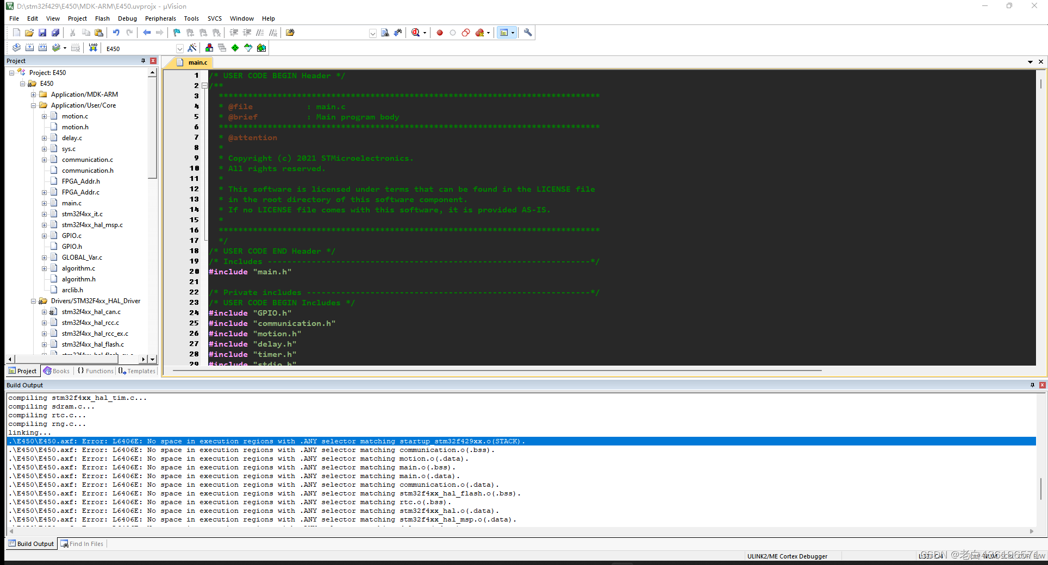The width and height of the screenshot is (1048, 565).
Task: Open the SVCS menu
Action: pos(215,18)
